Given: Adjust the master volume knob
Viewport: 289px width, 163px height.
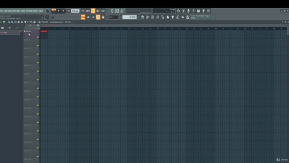Looking at the screenshot, I should click(x=47, y=11).
